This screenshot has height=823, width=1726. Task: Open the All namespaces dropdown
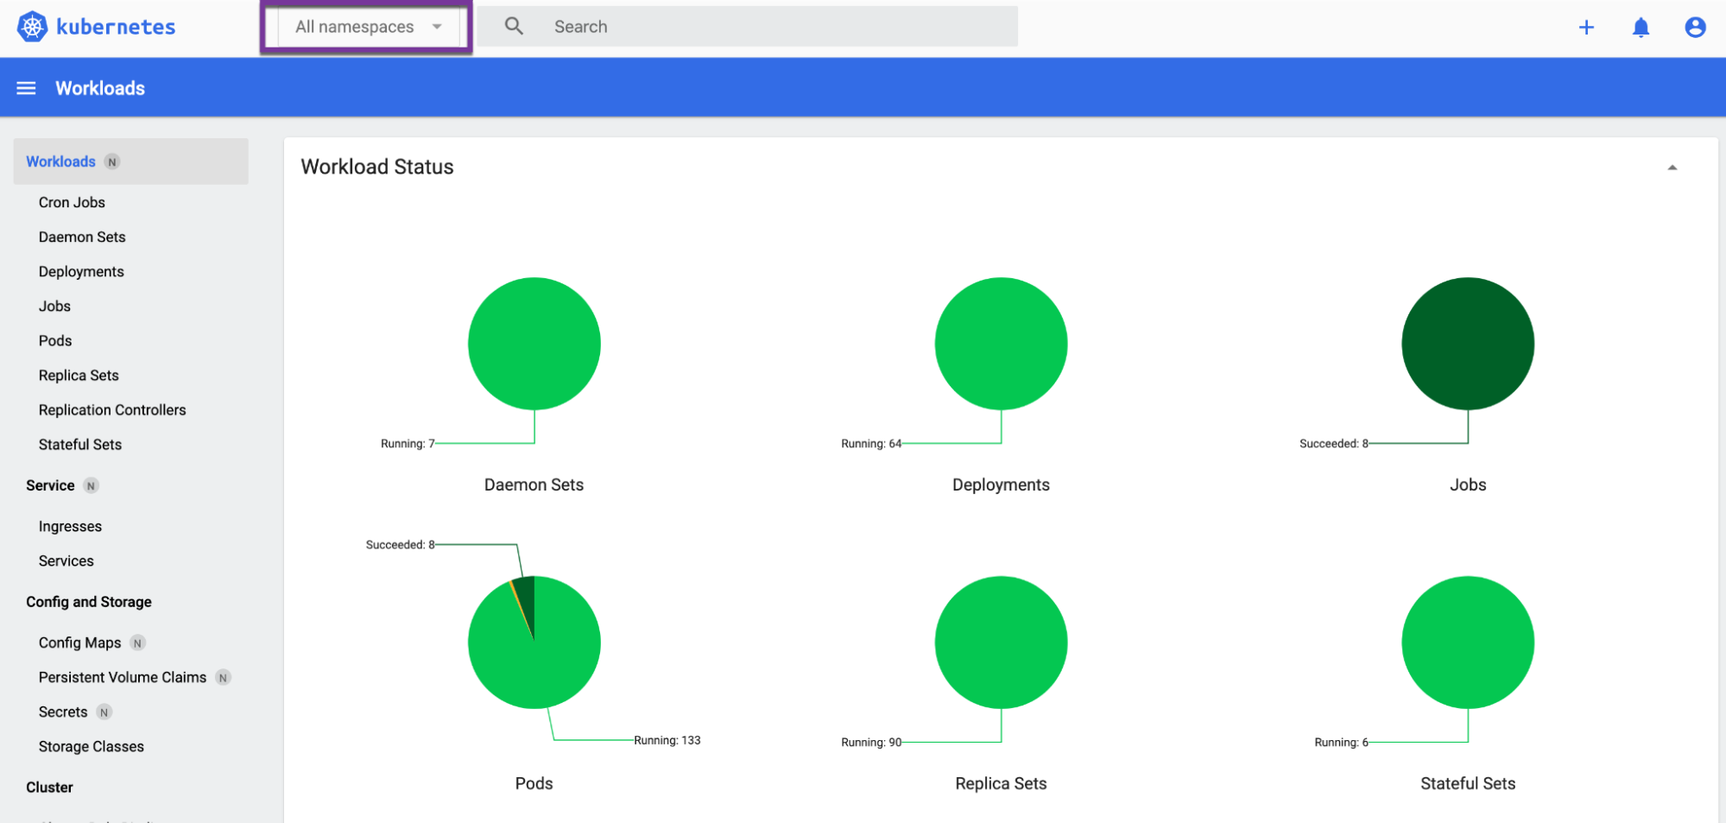[x=355, y=27]
